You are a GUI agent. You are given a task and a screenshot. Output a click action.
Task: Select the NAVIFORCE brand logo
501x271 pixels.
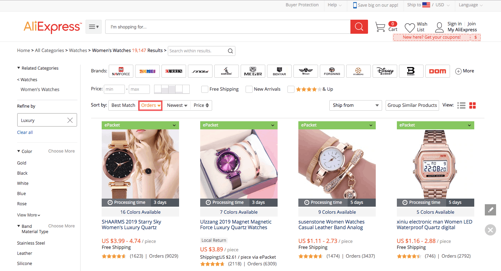pos(121,71)
